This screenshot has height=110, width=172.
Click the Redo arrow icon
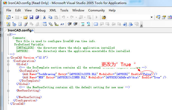tap(72, 17)
